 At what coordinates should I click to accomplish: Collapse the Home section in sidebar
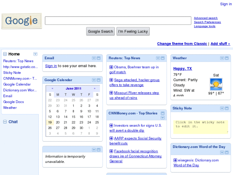tap(5, 54)
